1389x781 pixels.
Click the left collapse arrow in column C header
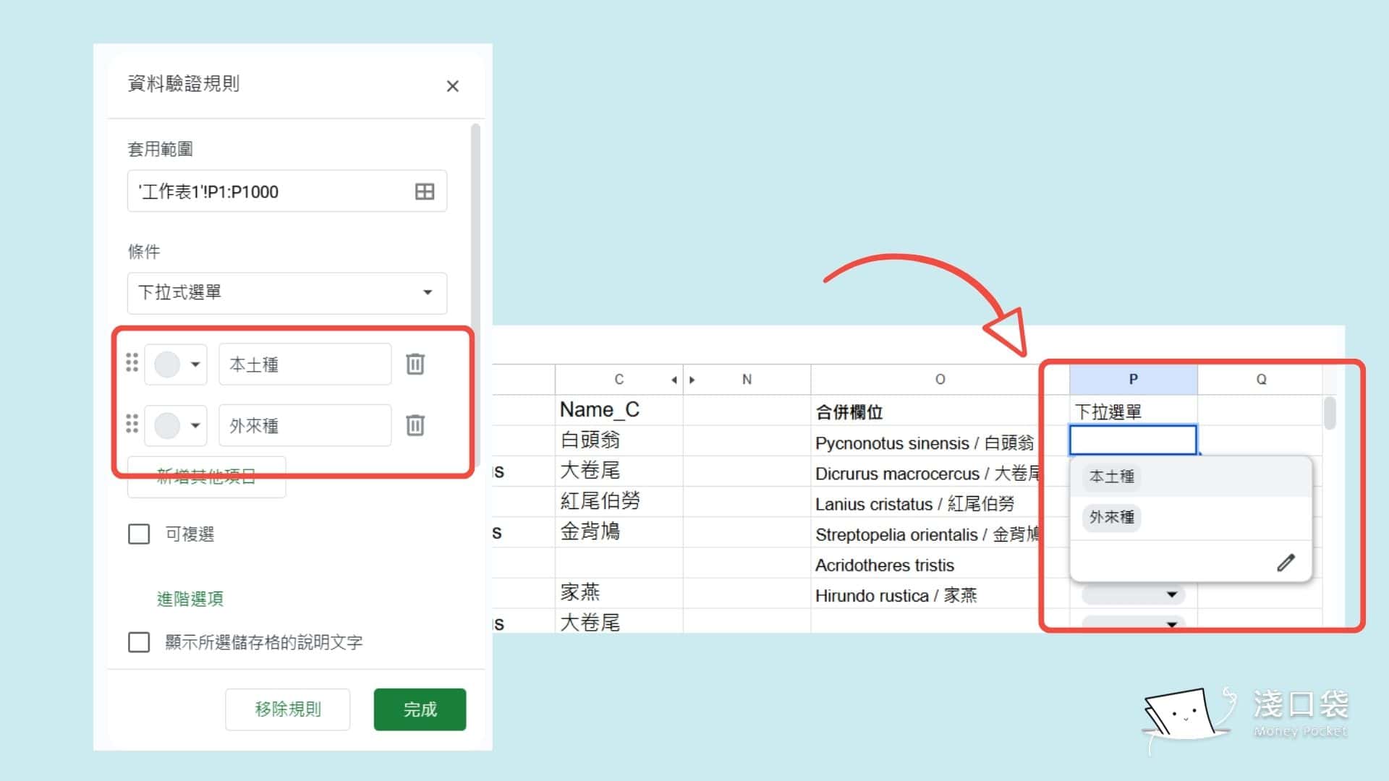click(674, 380)
